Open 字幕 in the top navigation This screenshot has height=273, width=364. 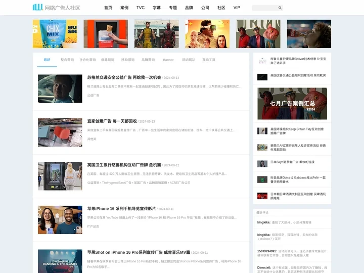click(157, 8)
